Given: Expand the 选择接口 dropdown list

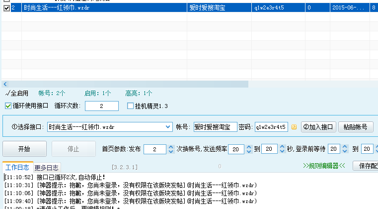Looking at the screenshot, I should [x=168, y=127].
